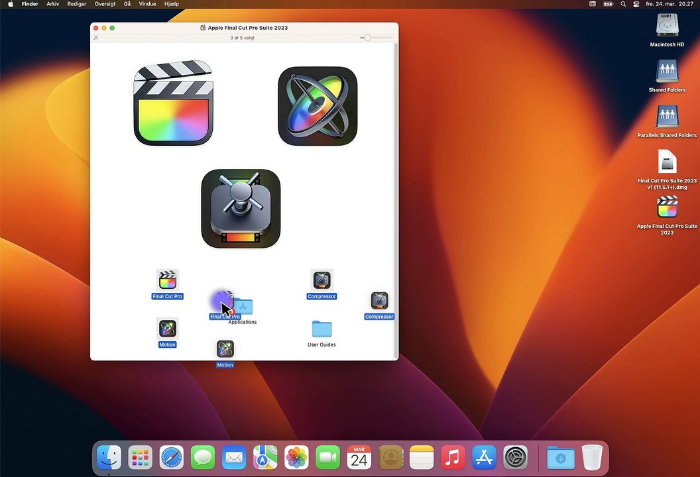Viewport: 700px width, 477px height.
Task: Select the mounted Apple Final Cut Pro Suite volume on the desktop
Action: coord(667,207)
